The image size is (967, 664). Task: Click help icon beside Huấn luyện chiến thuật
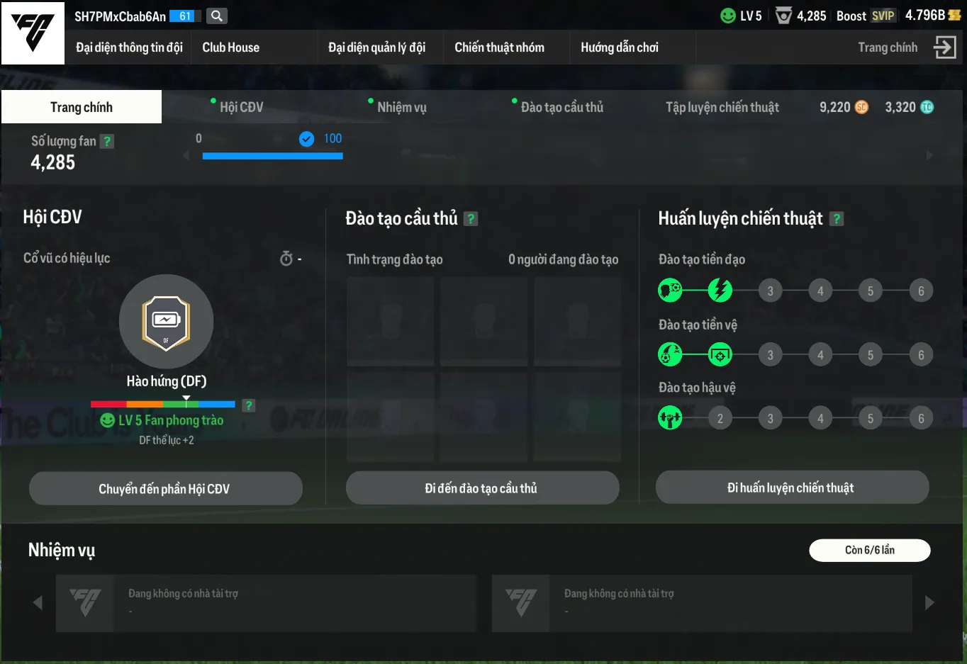click(837, 219)
